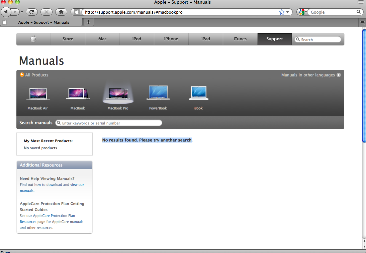Click the vertical scrollbar thumb
This screenshot has width=366, height=253.
click(364, 85)
